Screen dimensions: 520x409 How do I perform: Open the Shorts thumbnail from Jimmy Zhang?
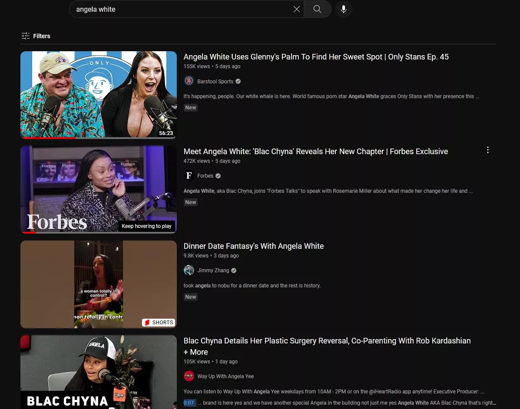[99, 284]
